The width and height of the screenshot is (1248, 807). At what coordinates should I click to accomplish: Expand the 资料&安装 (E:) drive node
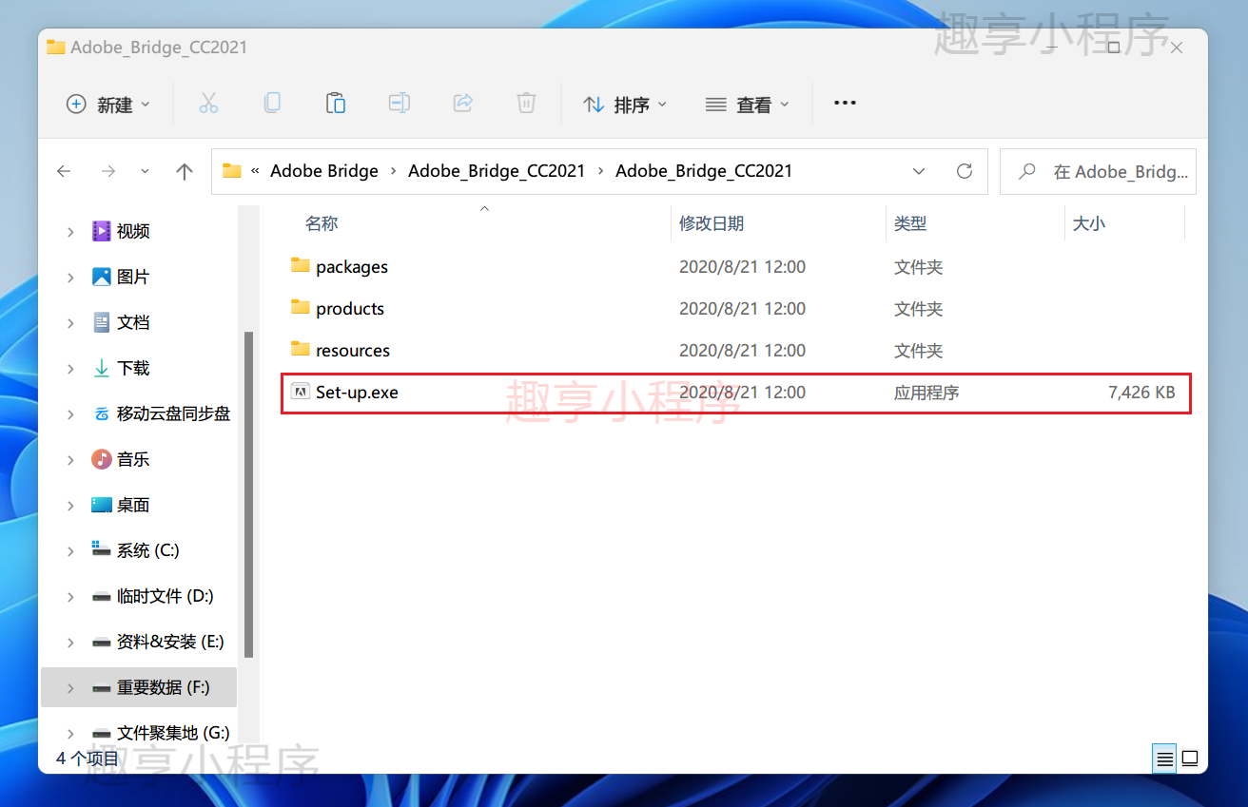(70, 642)
